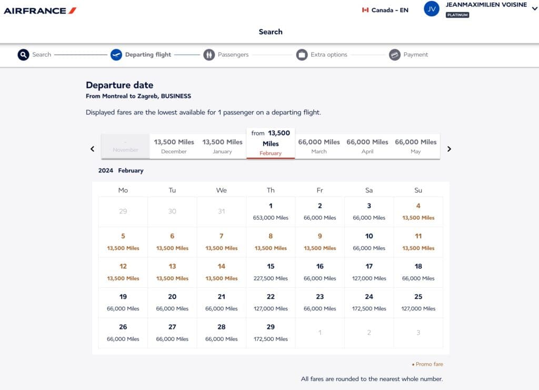Click the Air France logo
This screenshot has width=539, height=390.
tap(40, 11)
